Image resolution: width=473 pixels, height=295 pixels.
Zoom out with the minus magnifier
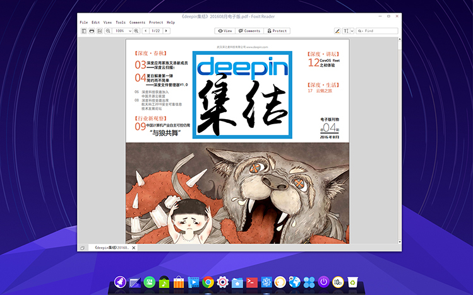point(108,31)
